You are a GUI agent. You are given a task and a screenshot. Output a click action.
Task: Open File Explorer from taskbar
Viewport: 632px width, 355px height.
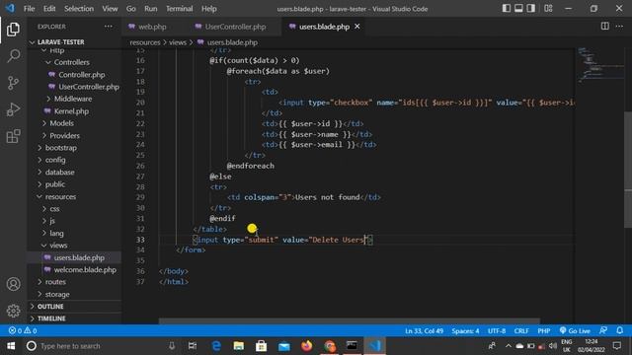(x=239, y=346)
